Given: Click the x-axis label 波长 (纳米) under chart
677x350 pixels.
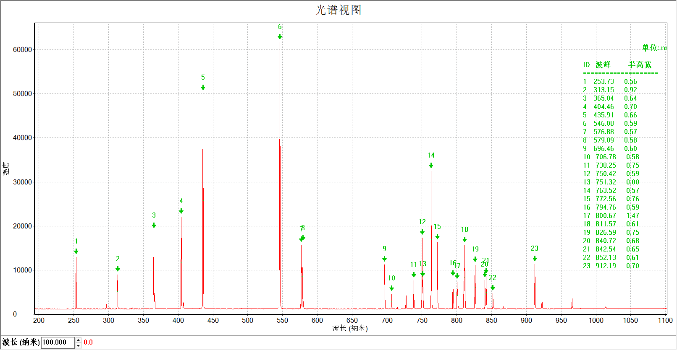Looking at the screenshot, I should [x=350, y=328].
